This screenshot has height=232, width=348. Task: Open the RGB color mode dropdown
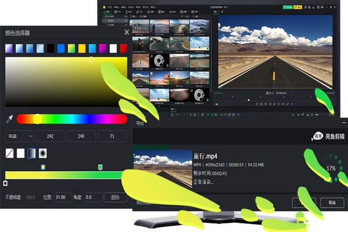(20, 136)
